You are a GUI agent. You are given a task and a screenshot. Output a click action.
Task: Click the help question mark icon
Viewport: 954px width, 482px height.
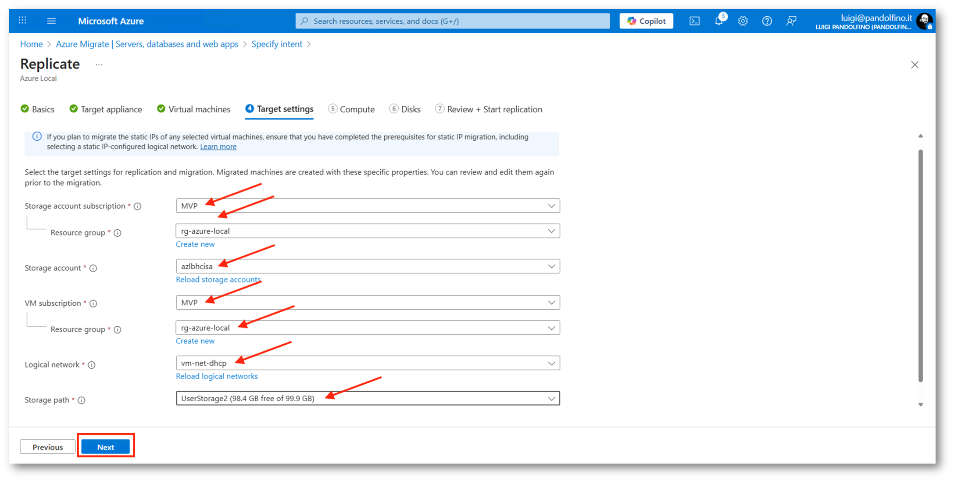[767, 21]
